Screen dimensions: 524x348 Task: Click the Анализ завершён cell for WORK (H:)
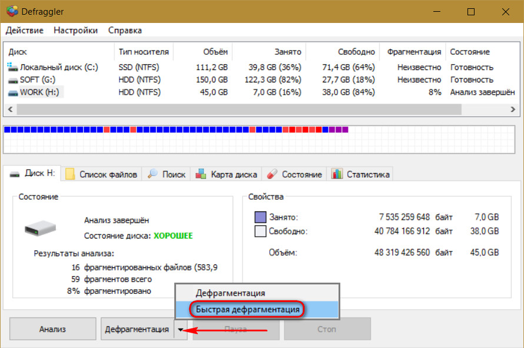(x=482, y=92)
